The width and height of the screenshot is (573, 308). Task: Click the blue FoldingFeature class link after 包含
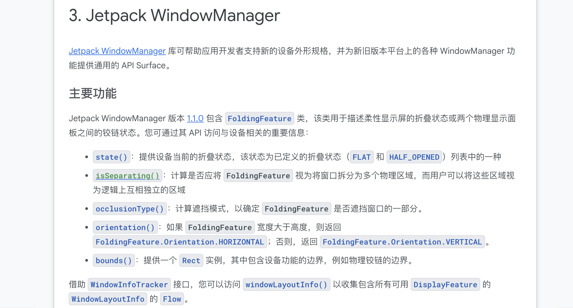tap(259, 119)
